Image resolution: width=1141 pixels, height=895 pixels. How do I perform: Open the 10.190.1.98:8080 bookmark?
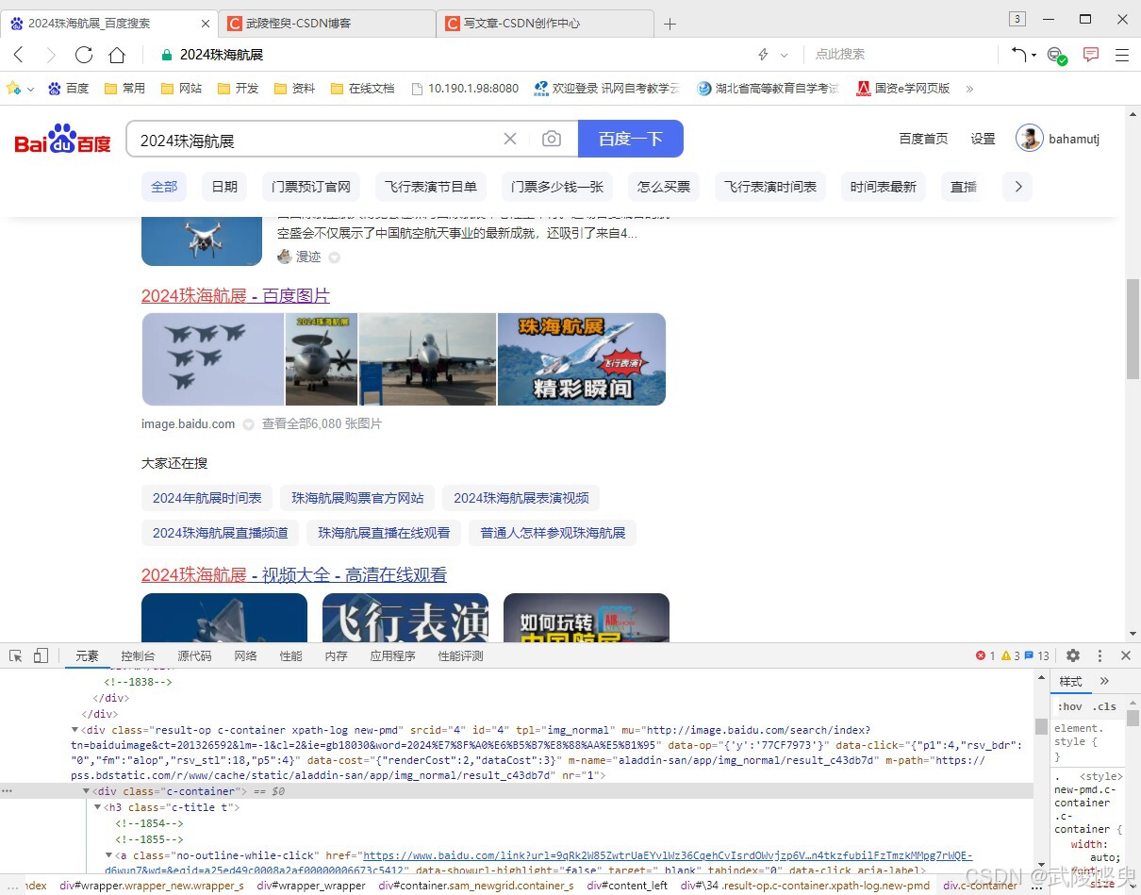point(465,88)
